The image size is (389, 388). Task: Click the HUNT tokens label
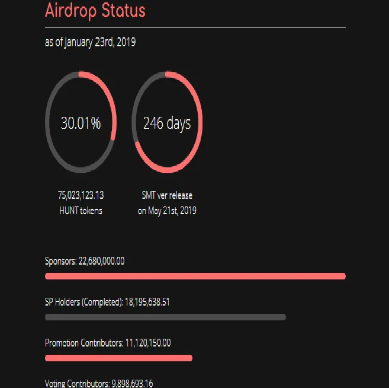pos(81,211)
